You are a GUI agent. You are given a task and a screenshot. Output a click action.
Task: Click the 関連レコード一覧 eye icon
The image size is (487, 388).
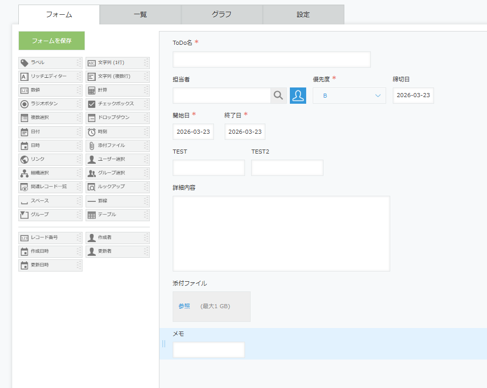click(24, 187)
